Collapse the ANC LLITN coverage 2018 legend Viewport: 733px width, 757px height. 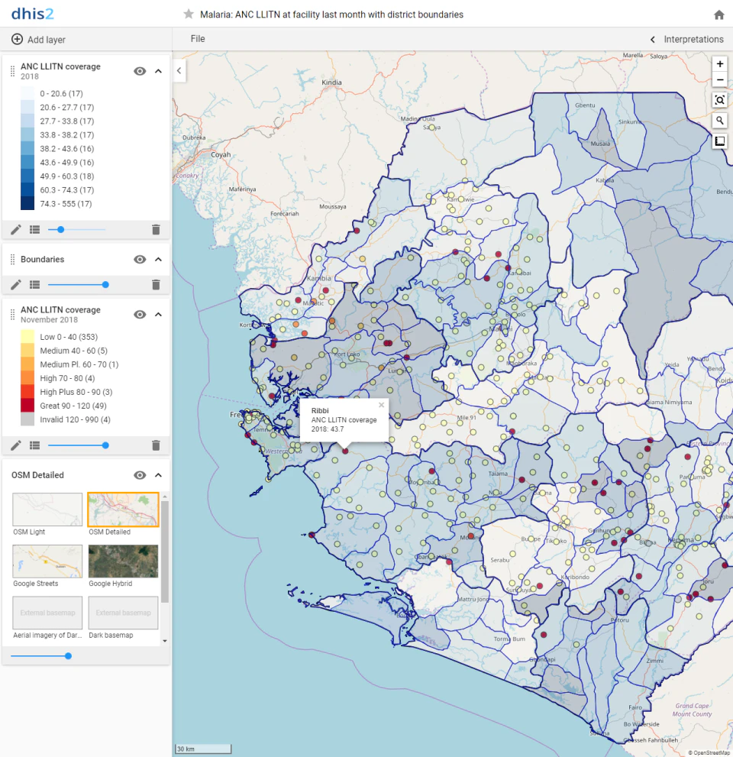(158, 71)
